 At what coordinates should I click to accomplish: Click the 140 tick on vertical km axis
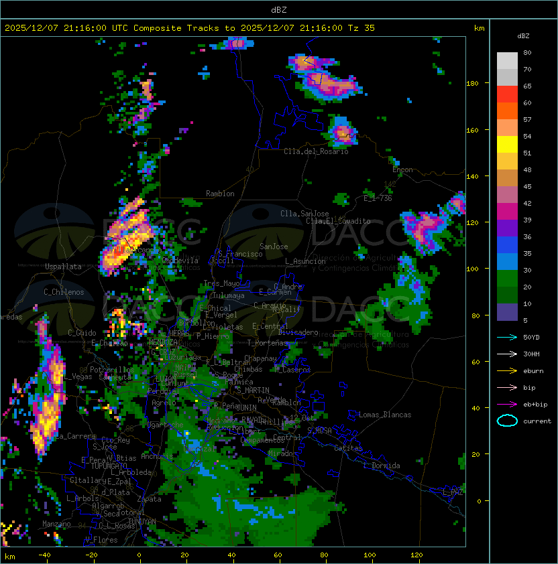pyautogui.click(x=472, y=176)
